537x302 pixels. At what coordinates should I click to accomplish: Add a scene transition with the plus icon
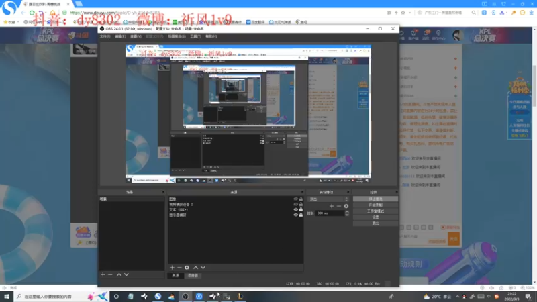[332, 206]
